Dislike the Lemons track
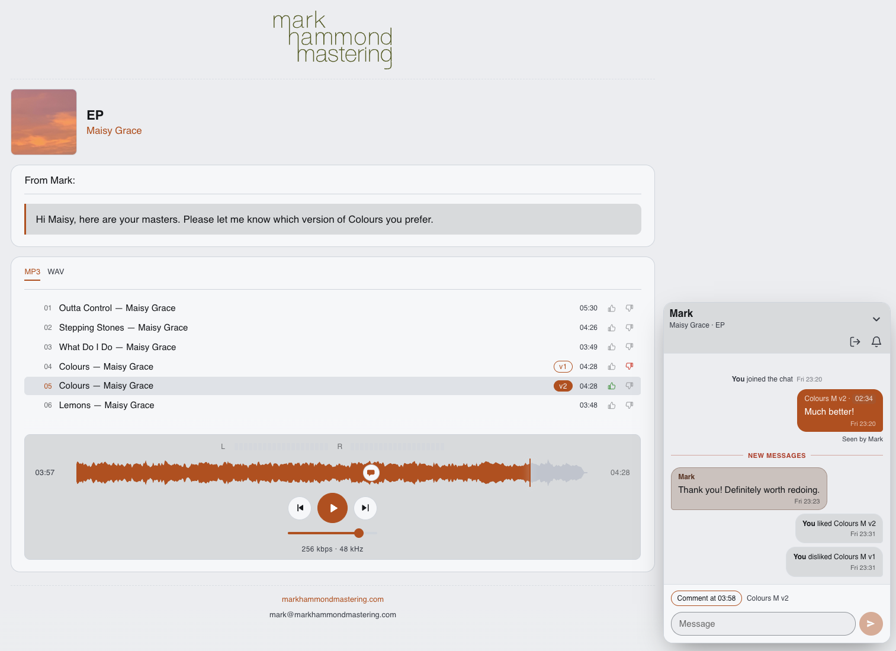The image size is (896, 651). point(630,406)
